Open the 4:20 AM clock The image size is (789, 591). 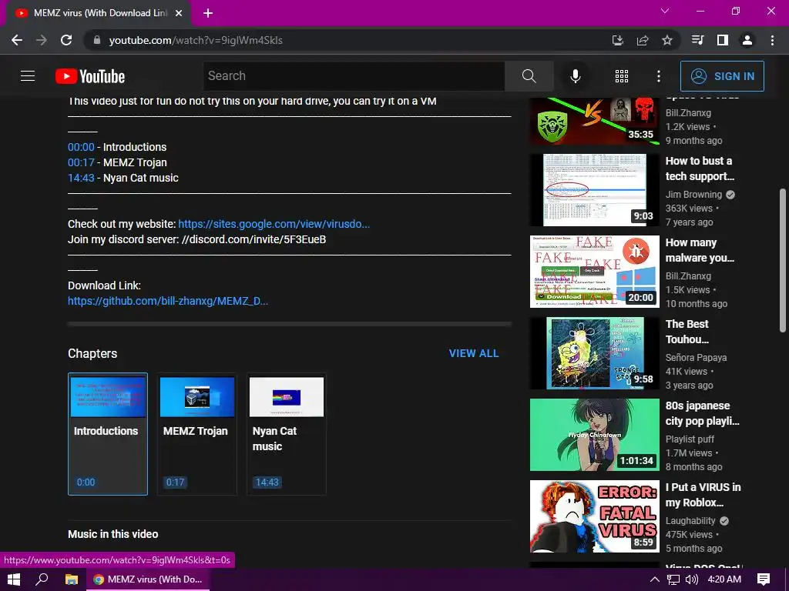[724, 579]
